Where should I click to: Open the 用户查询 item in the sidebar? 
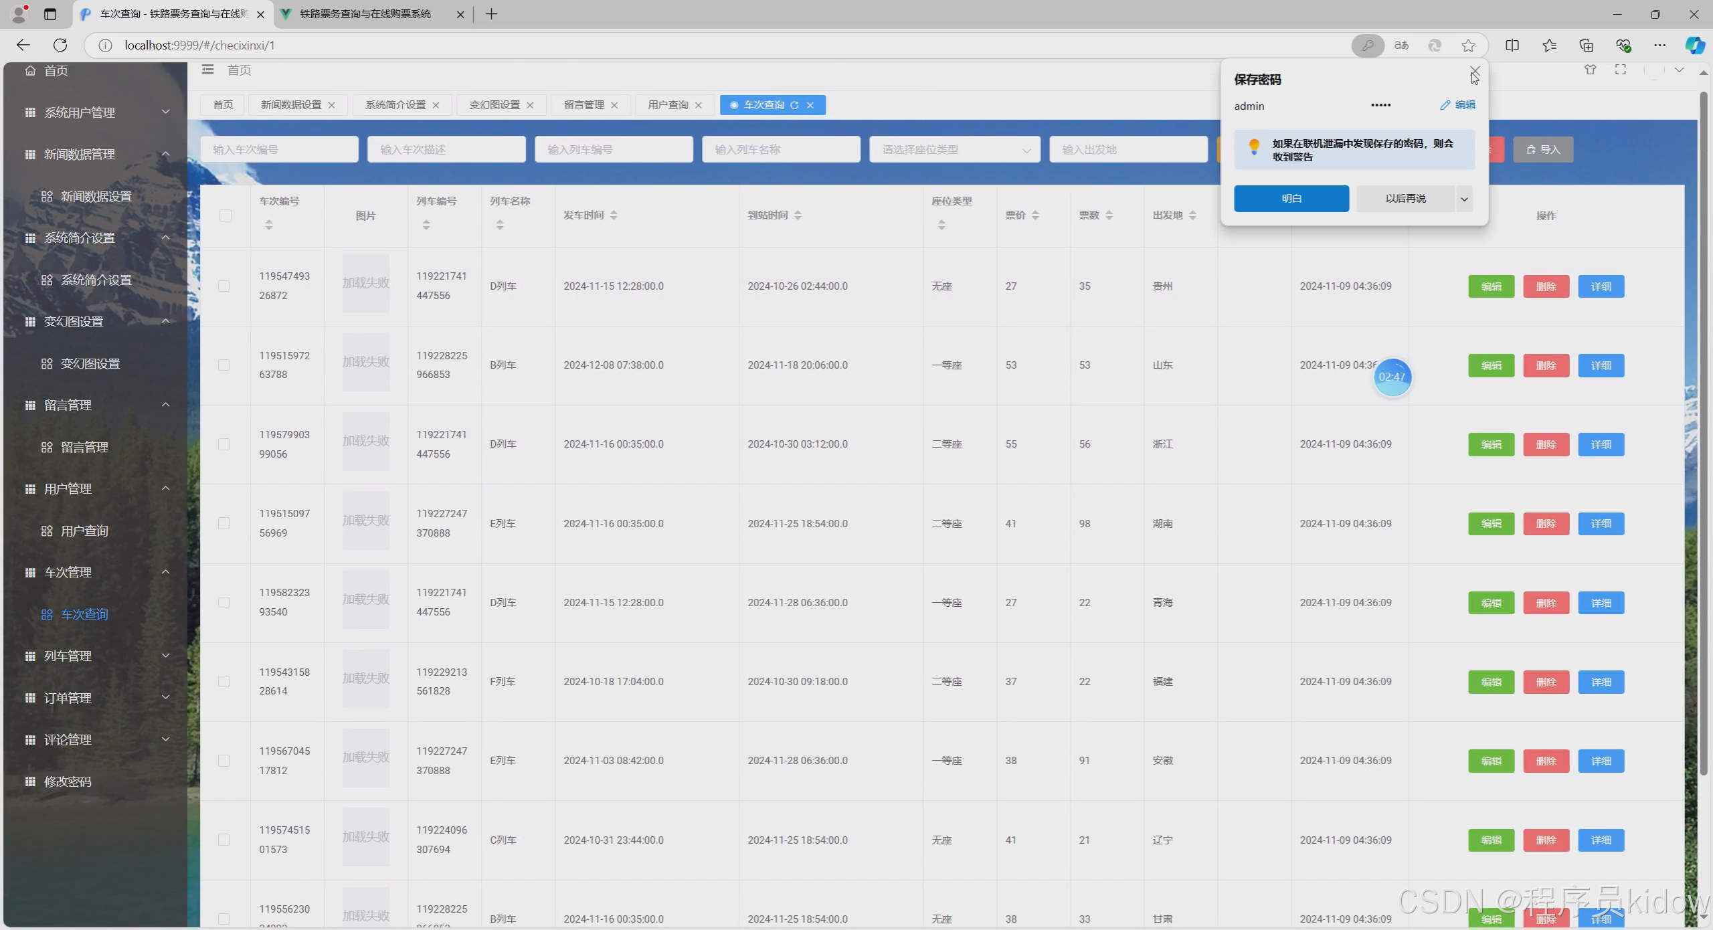click(x=84, y=531)
